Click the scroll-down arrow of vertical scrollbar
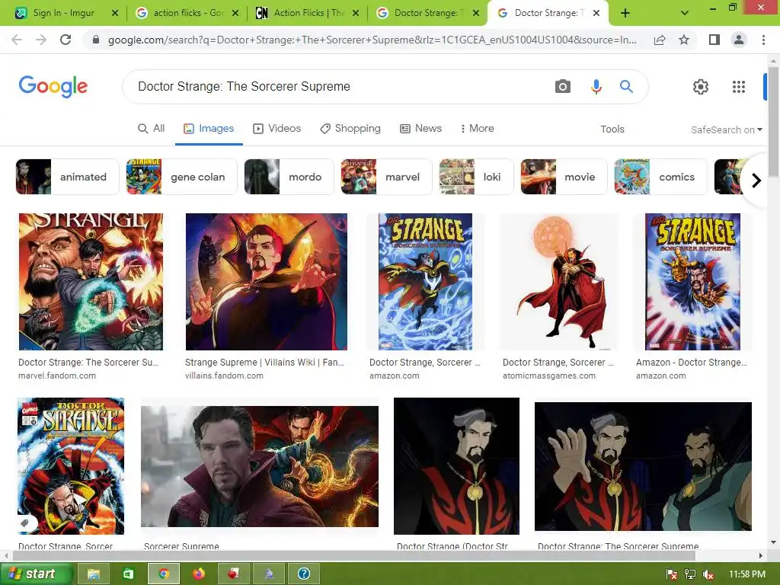 click(773, 542)
